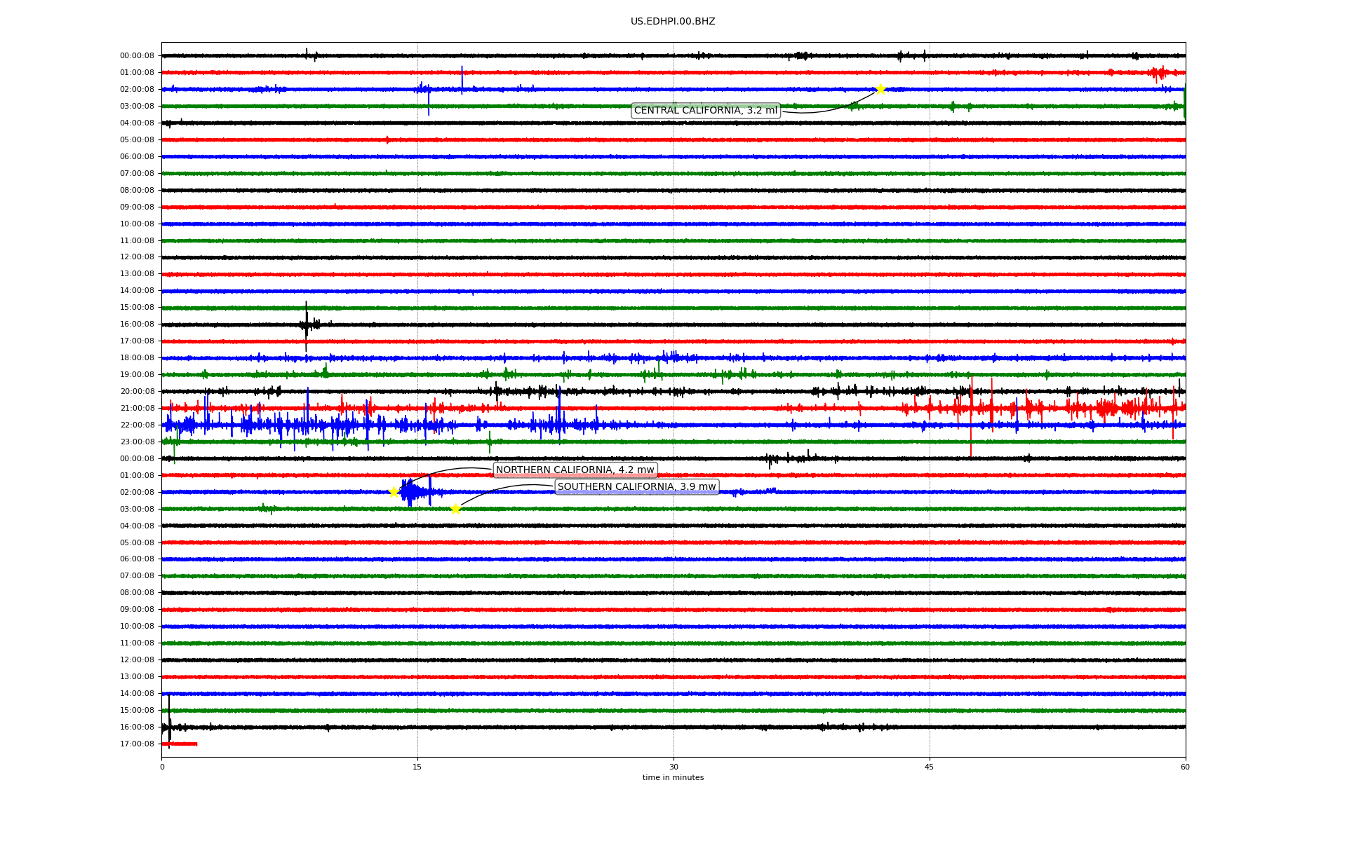Click the 0 minute tick label
This screenshot has width=1347, height=841.
point(162,767)
